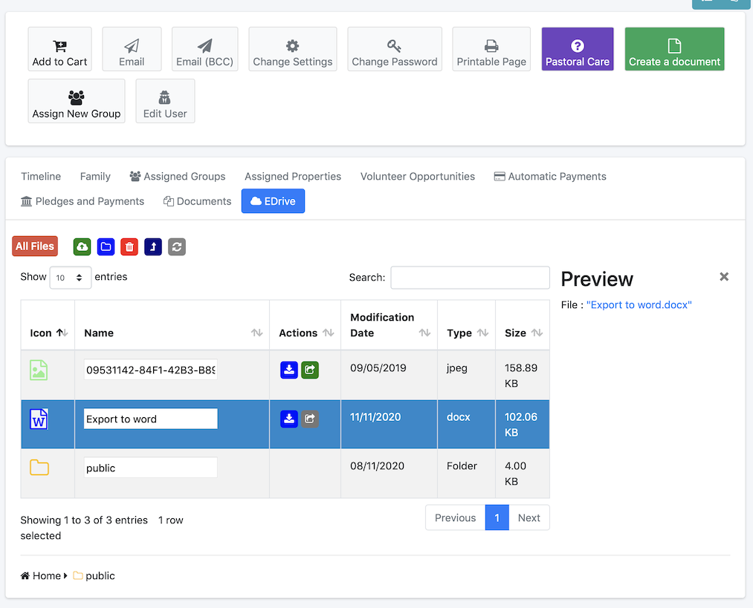Viewport: 753px width, 608px height.
Task: Open the "Export to word.docx" link
Action: (x=639, y=305)
